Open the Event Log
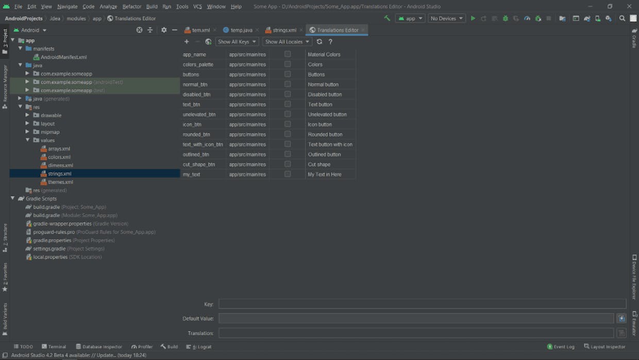The image size is (639, 360). [x=561, y=347]
